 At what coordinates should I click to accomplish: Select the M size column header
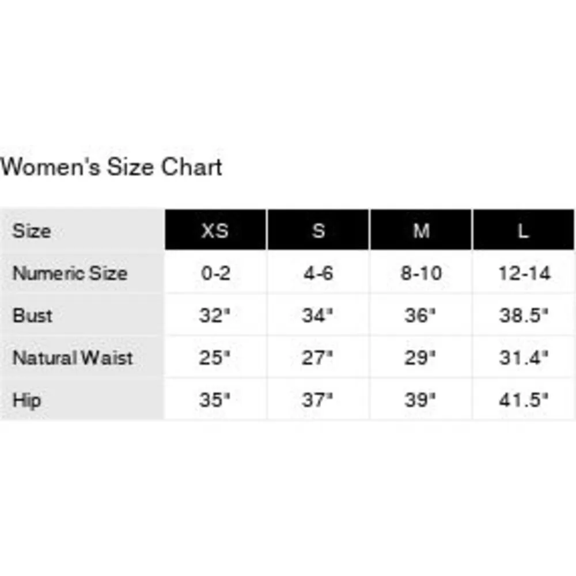point(421,231)
